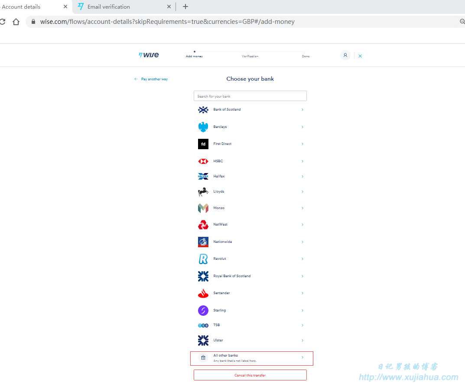
Task: Click the Search for your bank field
Action: (x=250, y=96)
